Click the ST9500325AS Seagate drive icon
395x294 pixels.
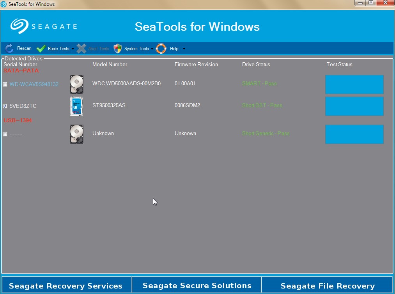[x=76, y=106]
